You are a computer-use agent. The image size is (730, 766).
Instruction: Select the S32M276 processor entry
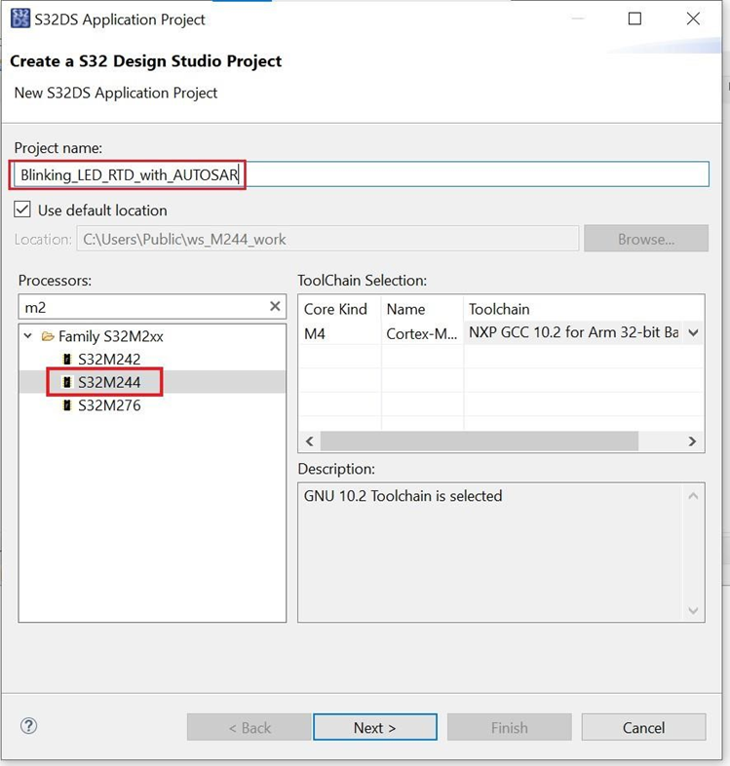pos(109,405)
